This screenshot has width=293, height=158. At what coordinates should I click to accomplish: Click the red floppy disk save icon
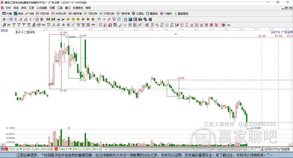(140, 19)
